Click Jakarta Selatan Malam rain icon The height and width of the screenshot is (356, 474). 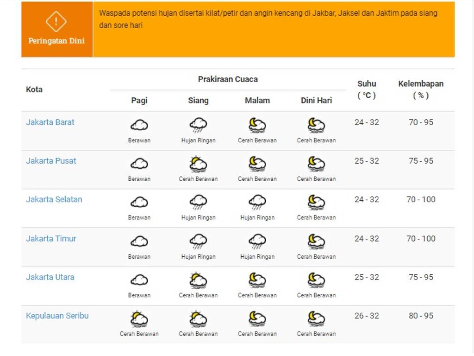tap(257, 202)
